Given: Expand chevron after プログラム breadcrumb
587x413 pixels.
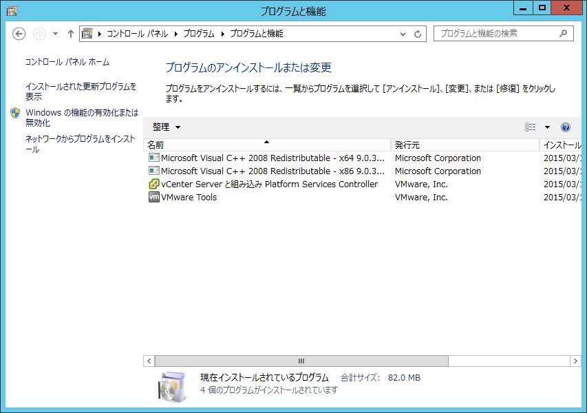Looking at the screenshot, I should pos(223,34).
